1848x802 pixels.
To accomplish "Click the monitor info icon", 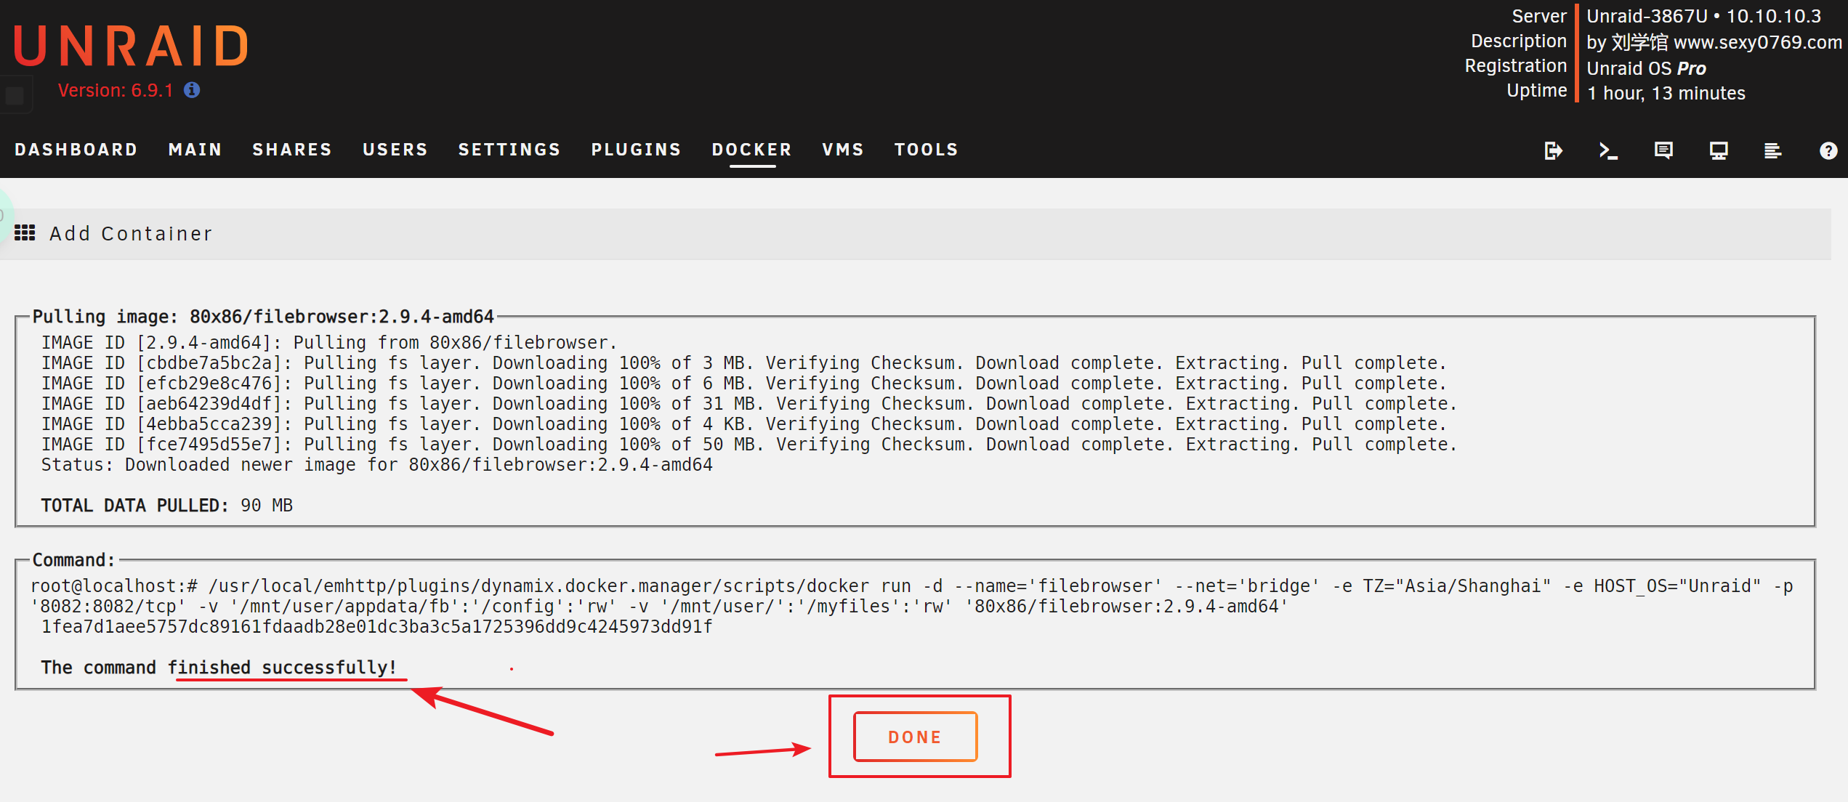I will click(x=1719, y=150).
